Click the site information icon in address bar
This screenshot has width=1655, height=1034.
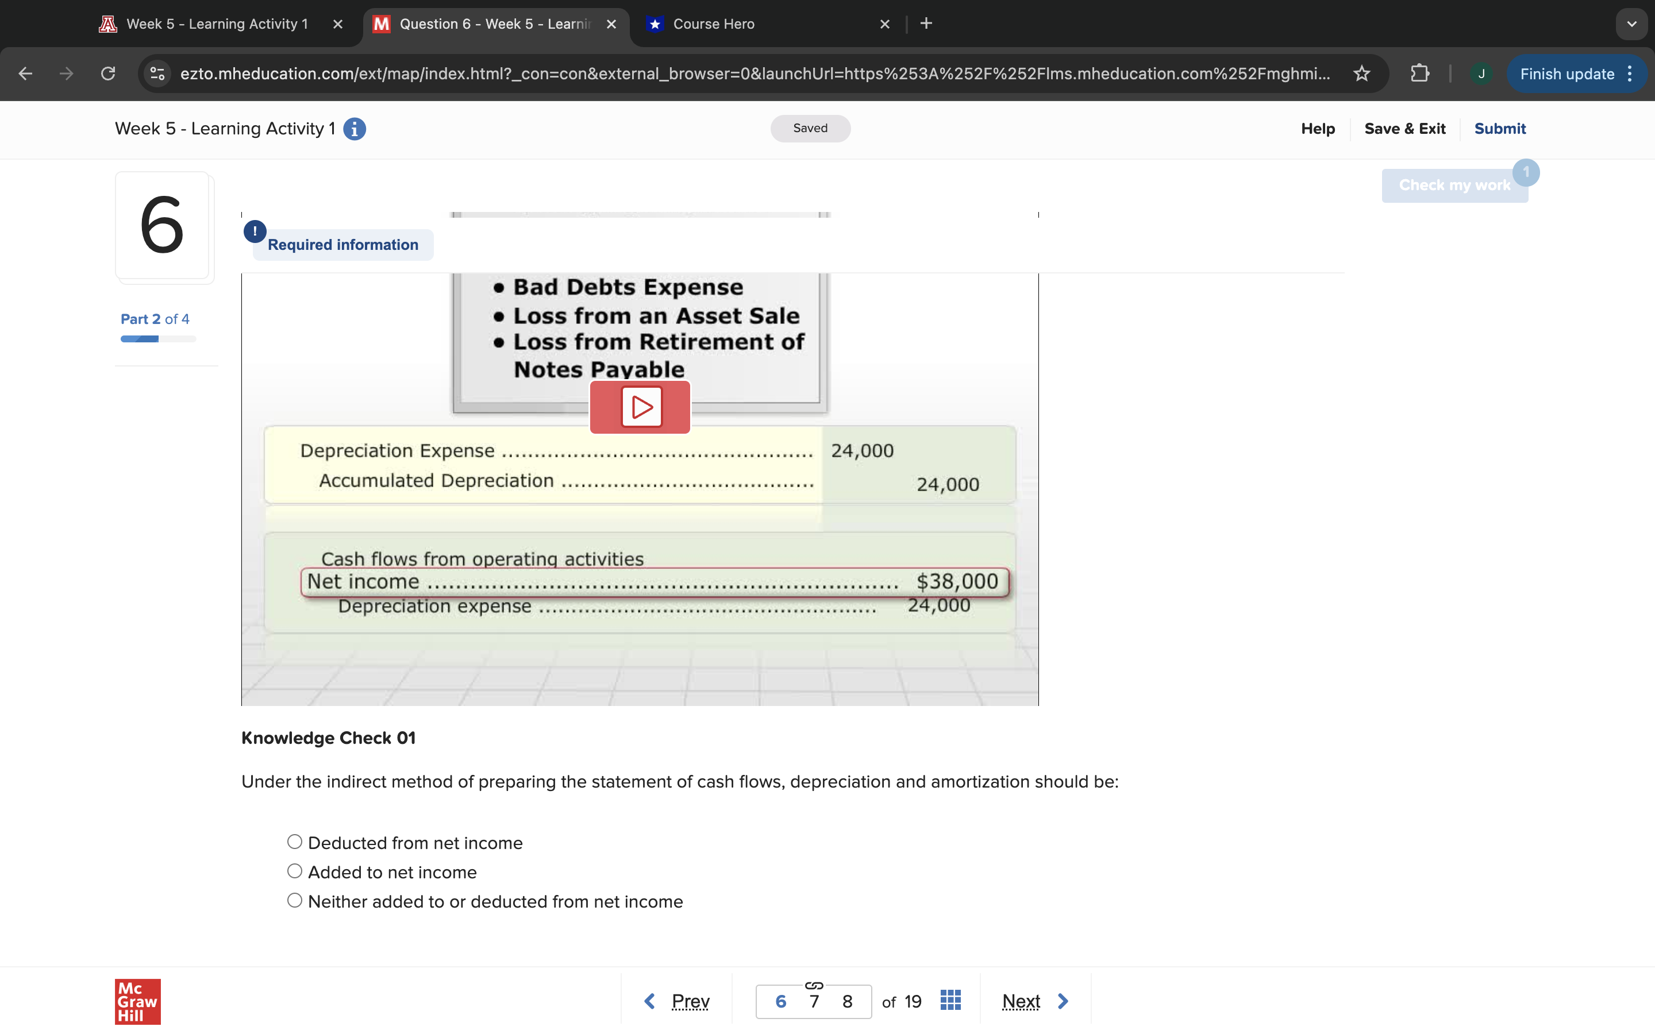[x=158, y=74]
